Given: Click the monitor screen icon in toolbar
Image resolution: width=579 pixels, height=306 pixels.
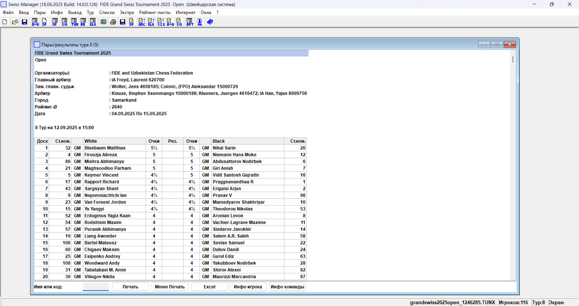Looking at the screenshot, I should (103, 22).
